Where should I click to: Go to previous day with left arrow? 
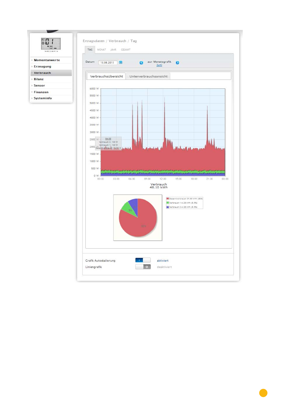click(141, 63)
